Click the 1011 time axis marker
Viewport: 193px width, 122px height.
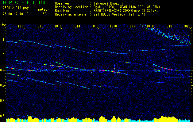pyautogui.click(x=21, y=26)
